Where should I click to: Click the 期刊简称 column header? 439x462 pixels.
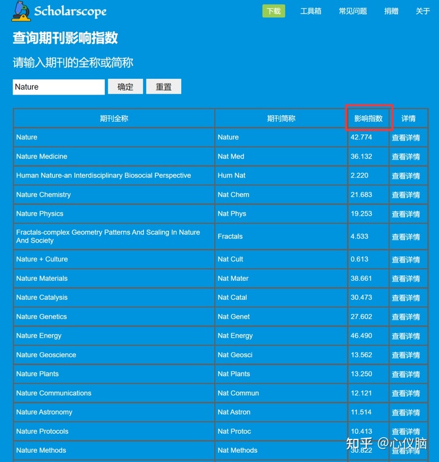click(281, 118)
